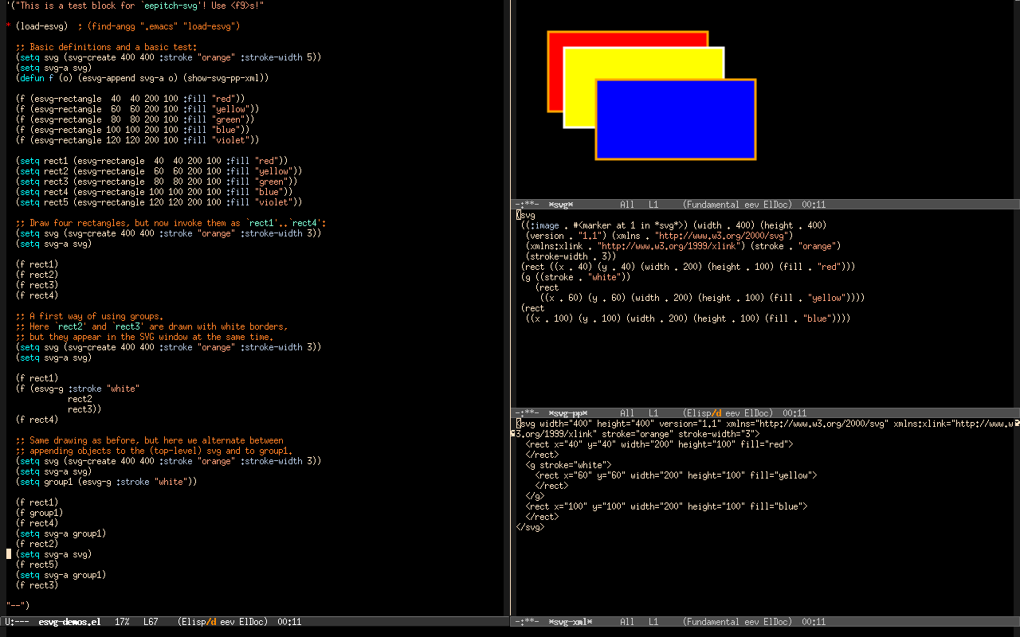Image resolution: width=1020 pixels, height=637 pixels.
Task: Click the line (setq group1 (esvg-g :stroke "white"))
Action: (x=107, y=482)
